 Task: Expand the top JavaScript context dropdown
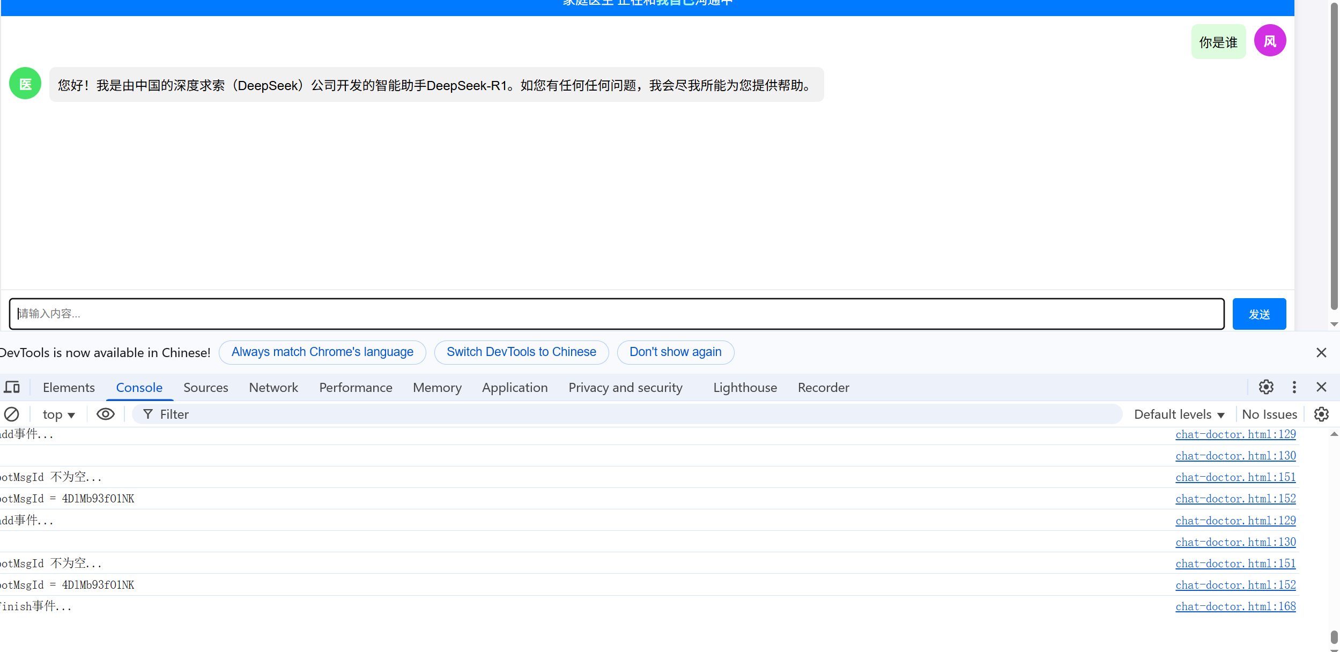coord(58,414)
